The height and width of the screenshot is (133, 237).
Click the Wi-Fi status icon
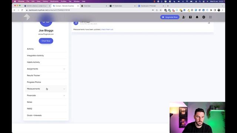point(187,1)
